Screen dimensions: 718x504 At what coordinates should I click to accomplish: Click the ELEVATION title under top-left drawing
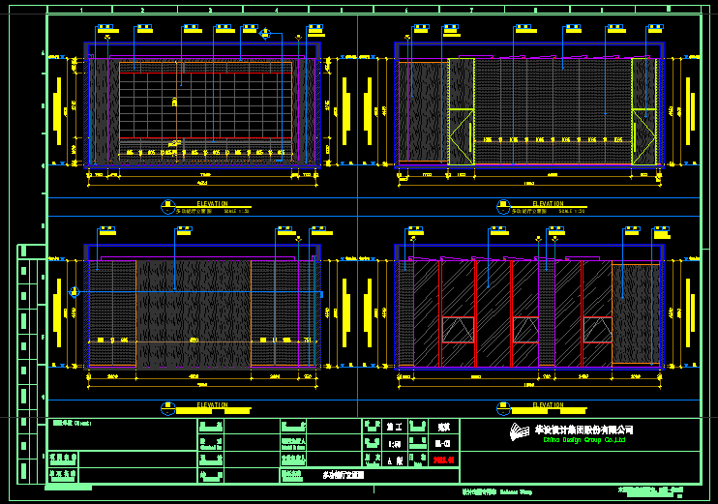pyautogui.click(x=213, y=203)
